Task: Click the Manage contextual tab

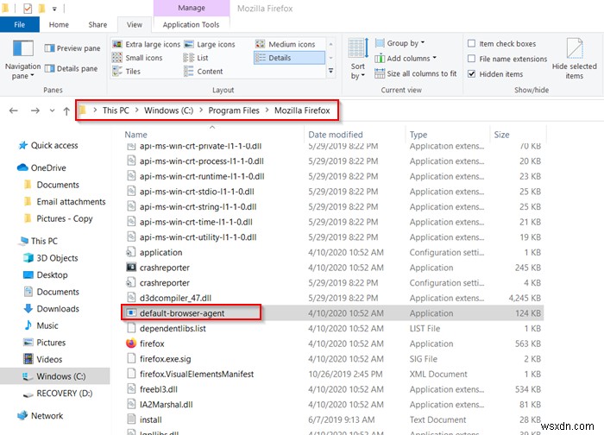Action: tap(192, 8)
